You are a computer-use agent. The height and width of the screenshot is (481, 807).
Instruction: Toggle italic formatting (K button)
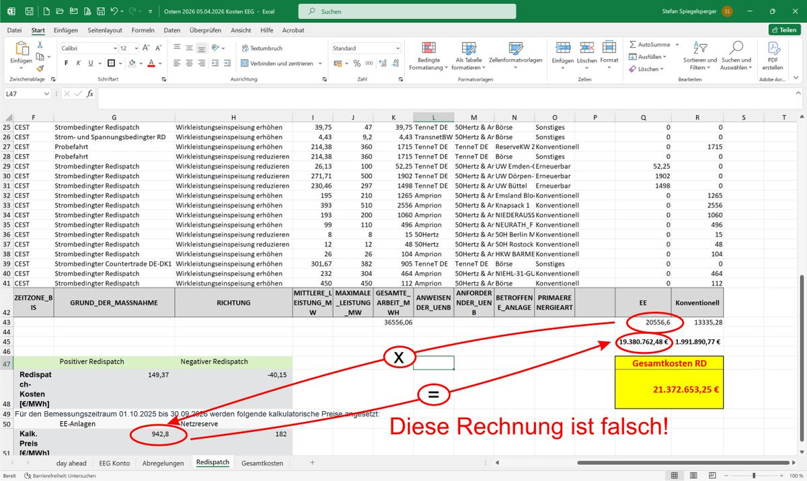[x=79, y=63]
